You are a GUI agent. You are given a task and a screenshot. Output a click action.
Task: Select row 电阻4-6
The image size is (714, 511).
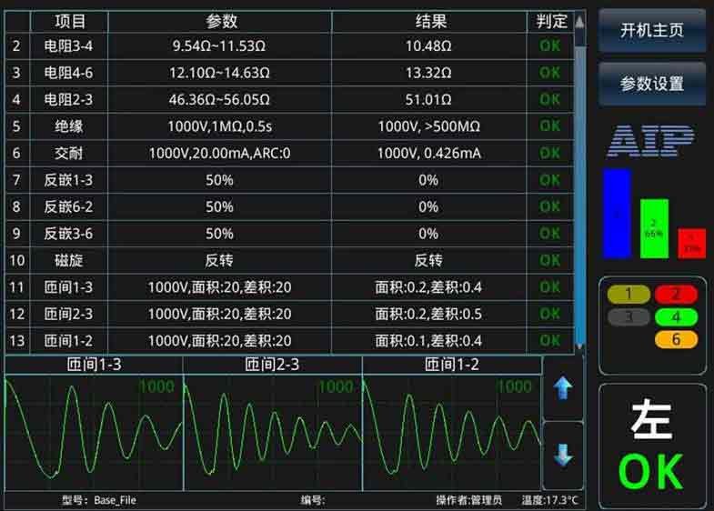[x=289, y=73]
